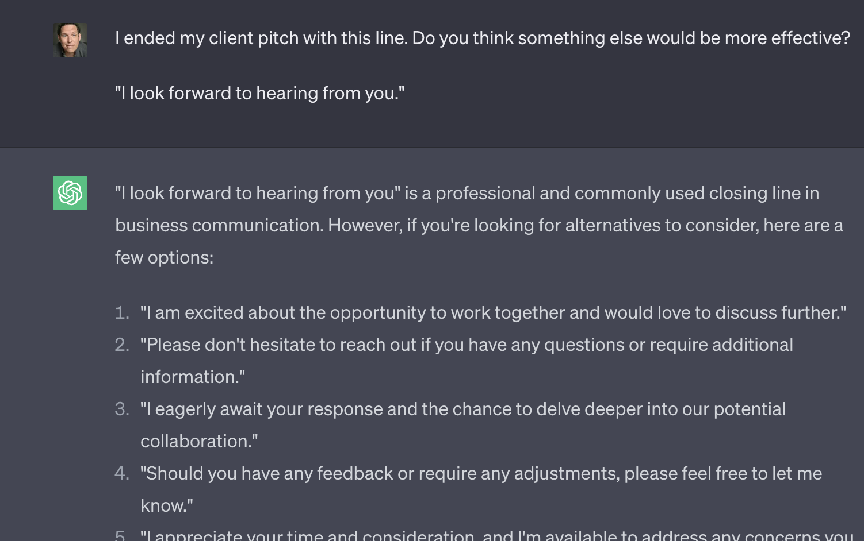The height and width of the screenshot is (541, 864).
Task: Click list number 2 marker
Action: 122,345
